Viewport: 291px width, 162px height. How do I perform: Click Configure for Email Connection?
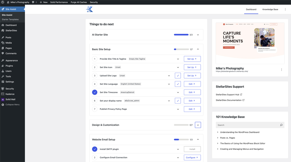192,157
